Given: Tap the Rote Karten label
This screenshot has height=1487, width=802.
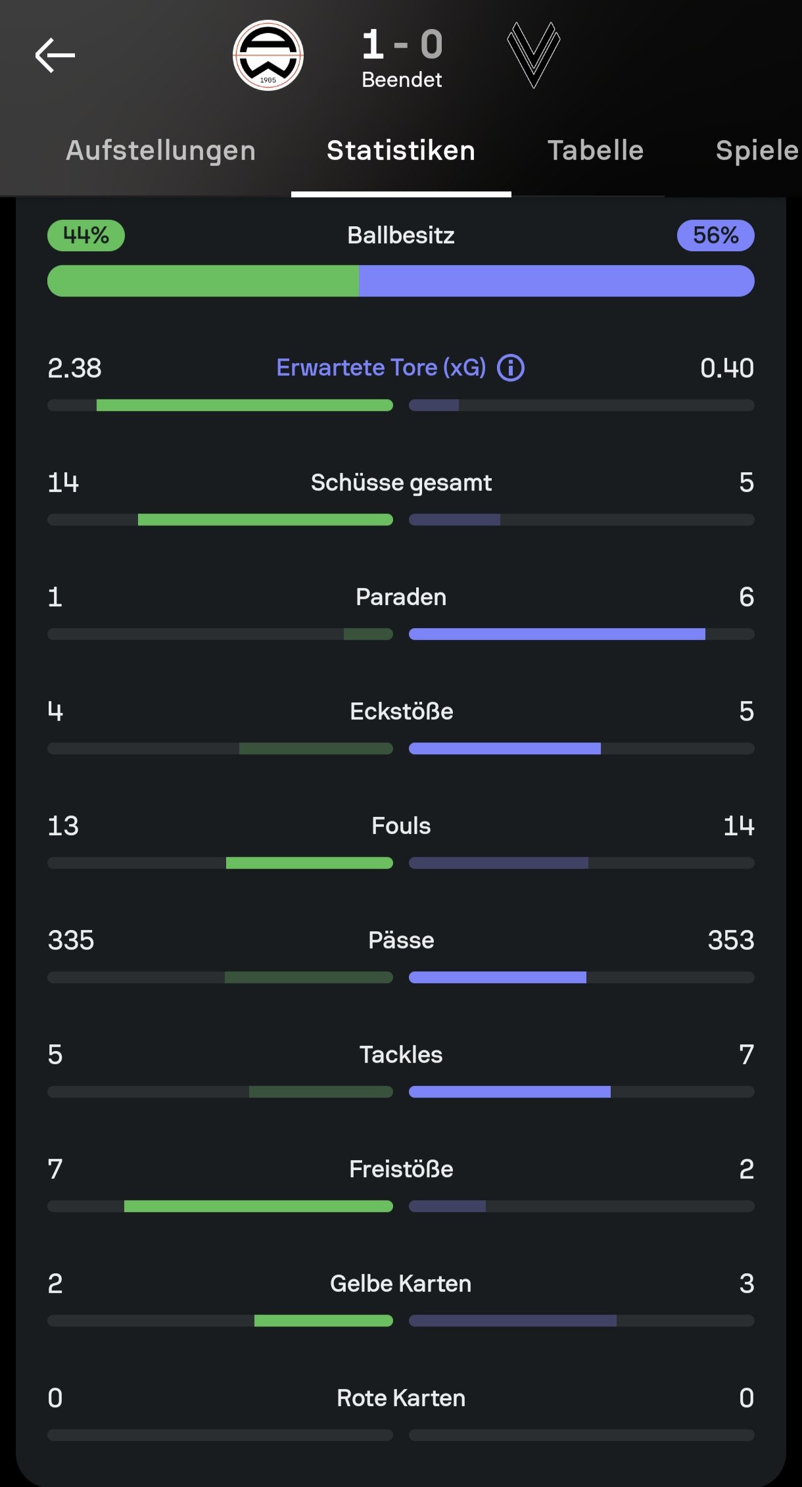Looking at the screenshot, I should pos(401,1398).
